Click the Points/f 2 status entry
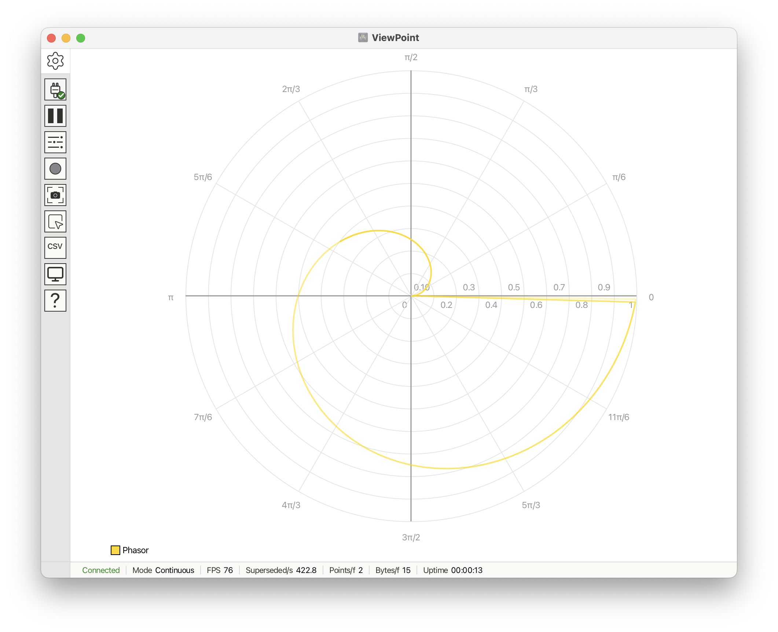Screen dimensions: 778x632 tap(346, 570)
